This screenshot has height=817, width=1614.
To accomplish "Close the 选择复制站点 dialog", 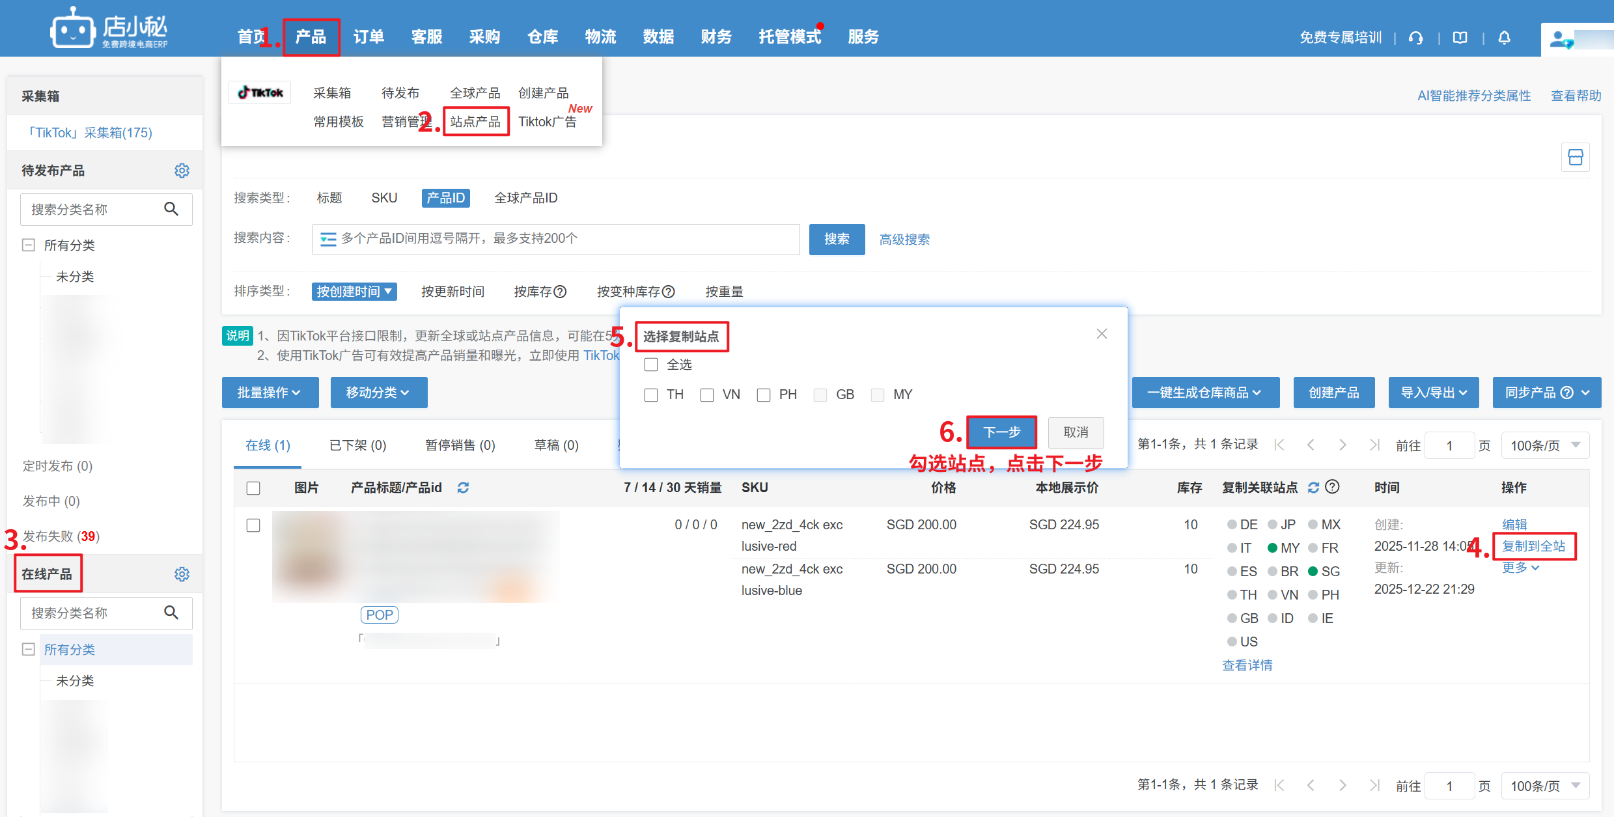I will pyautogui.click(x=1102, y=334).
